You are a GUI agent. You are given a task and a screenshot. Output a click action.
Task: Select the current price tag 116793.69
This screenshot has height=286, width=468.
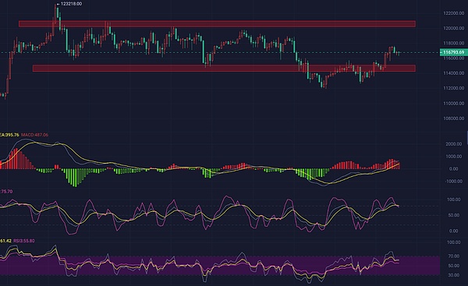point(453,52)
